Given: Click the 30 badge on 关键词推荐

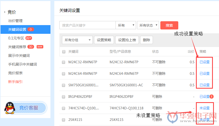Looking at the screenshot, I should (31, 47).
